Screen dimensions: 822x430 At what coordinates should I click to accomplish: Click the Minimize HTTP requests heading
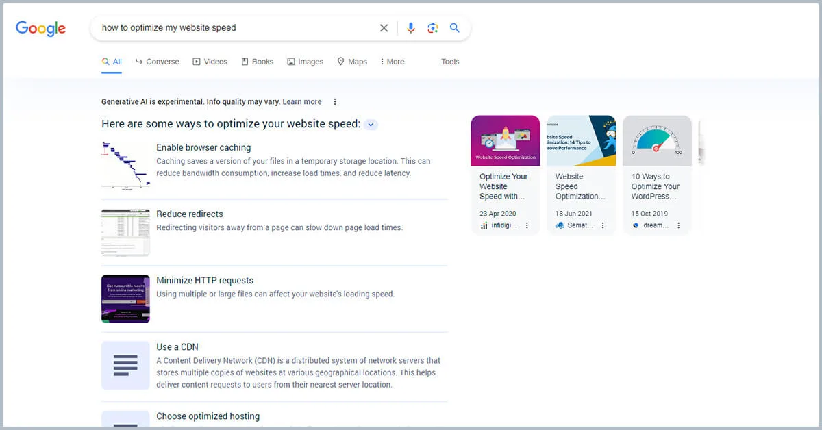click(205, 280)
